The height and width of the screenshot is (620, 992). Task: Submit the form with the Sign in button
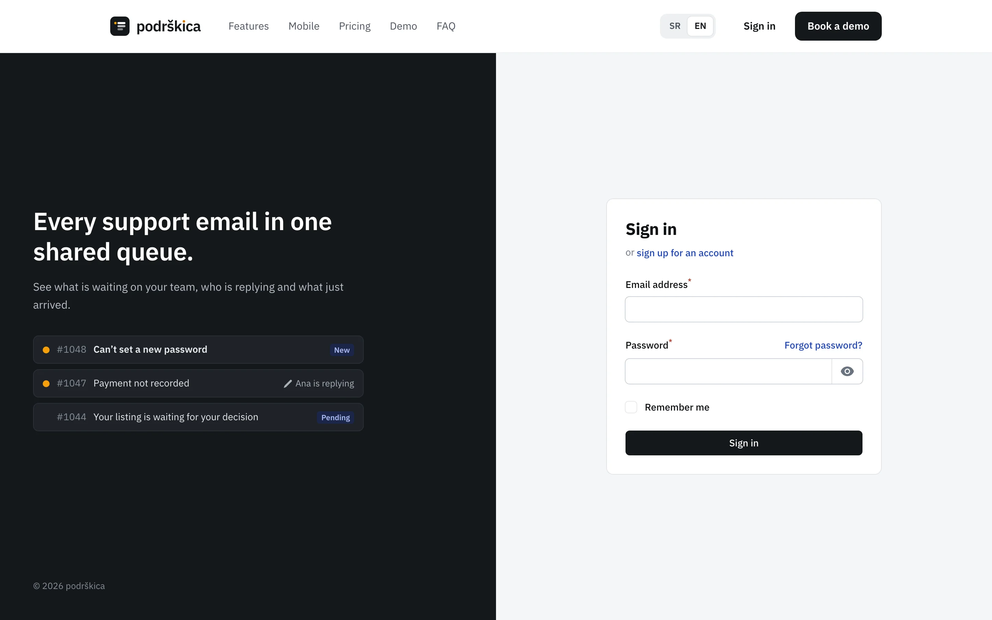point(744,443)
